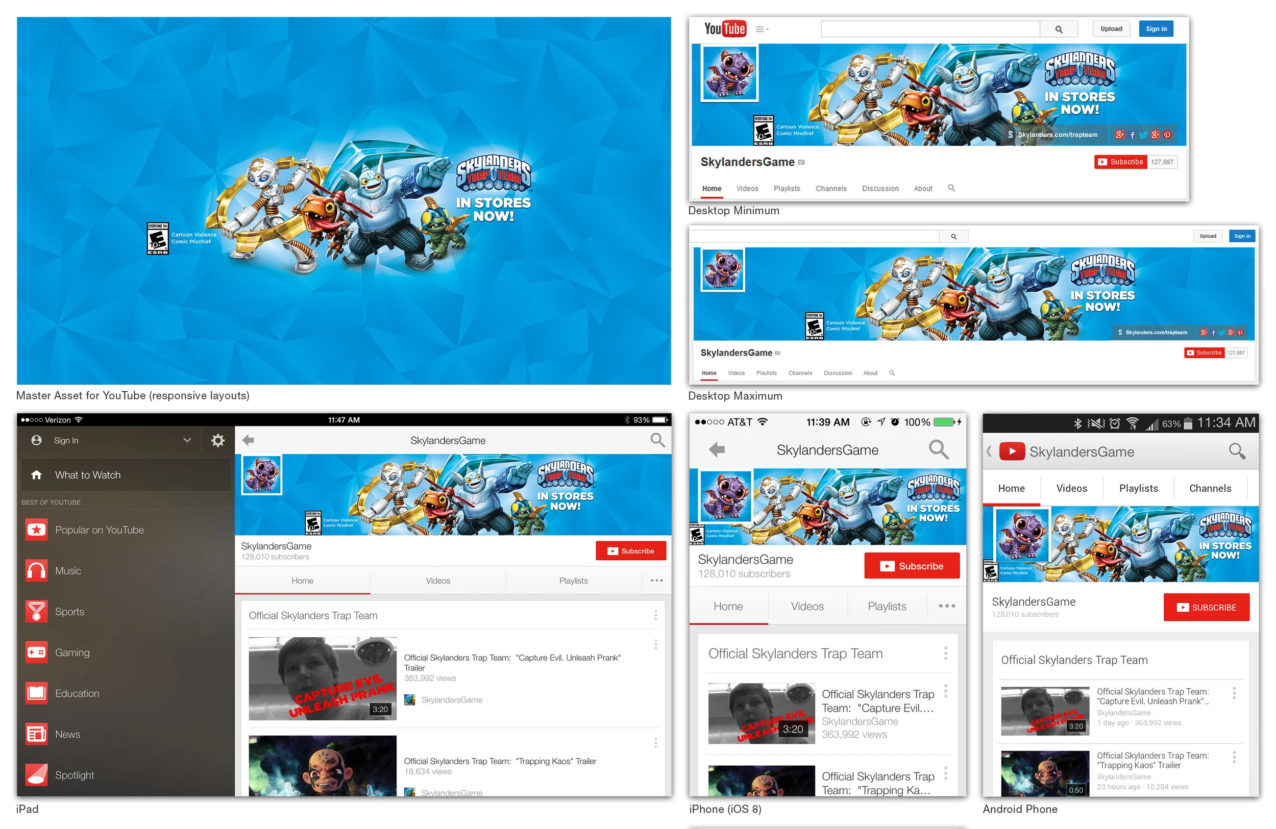Subscribe to SkylandersGame on iPad
Screen dimensions: 1276x829
pyautogui.click(x=630, y=551)
